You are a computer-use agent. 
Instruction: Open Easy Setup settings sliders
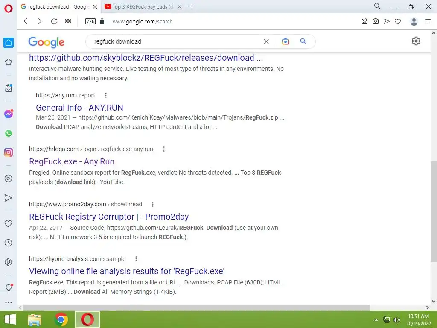(428, 21)
